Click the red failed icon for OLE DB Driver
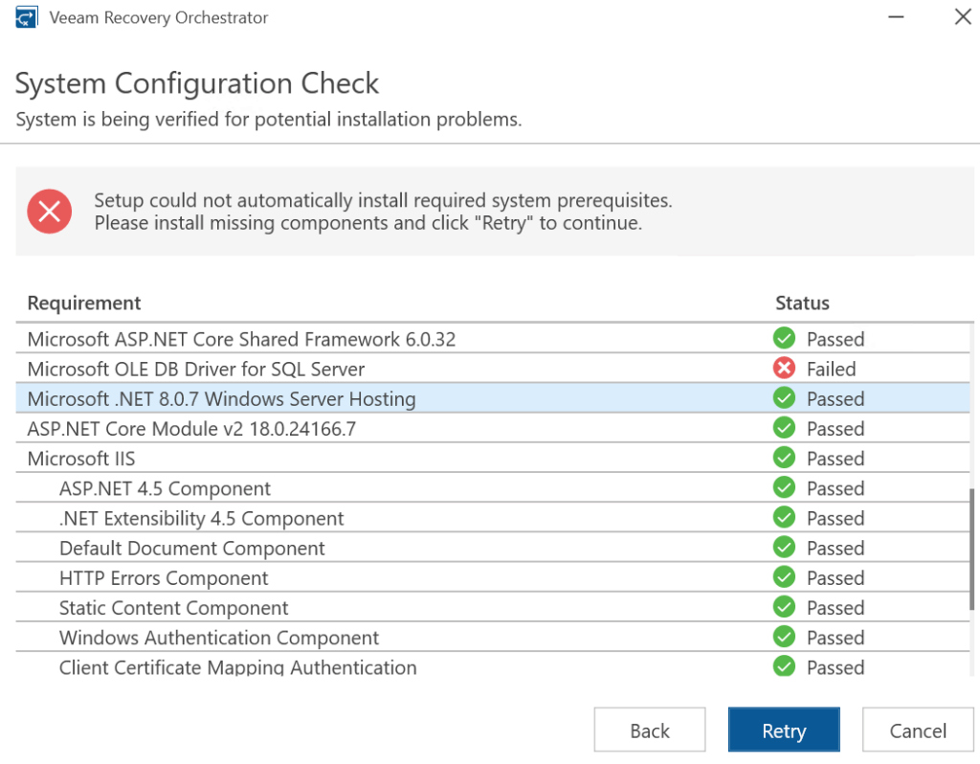 tap(784, 369)
